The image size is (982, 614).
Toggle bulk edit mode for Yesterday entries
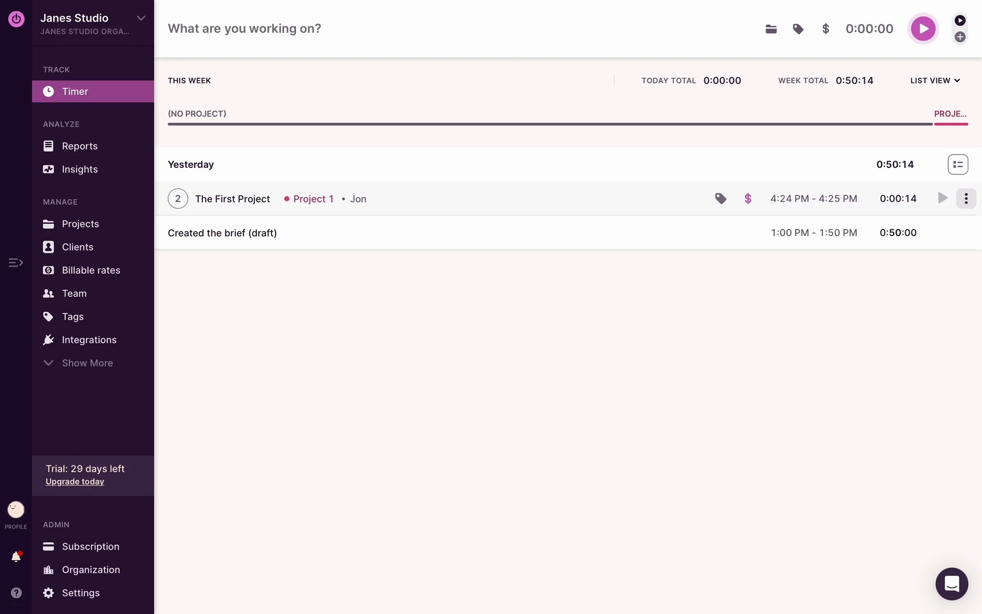(957, 164)
